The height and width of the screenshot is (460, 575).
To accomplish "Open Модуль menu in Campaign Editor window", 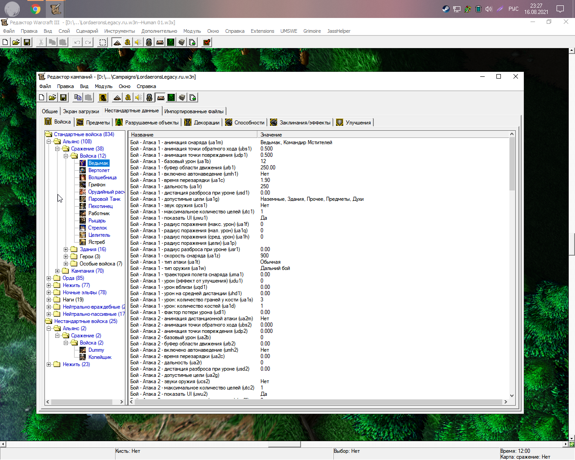I will tap(103, 86).
